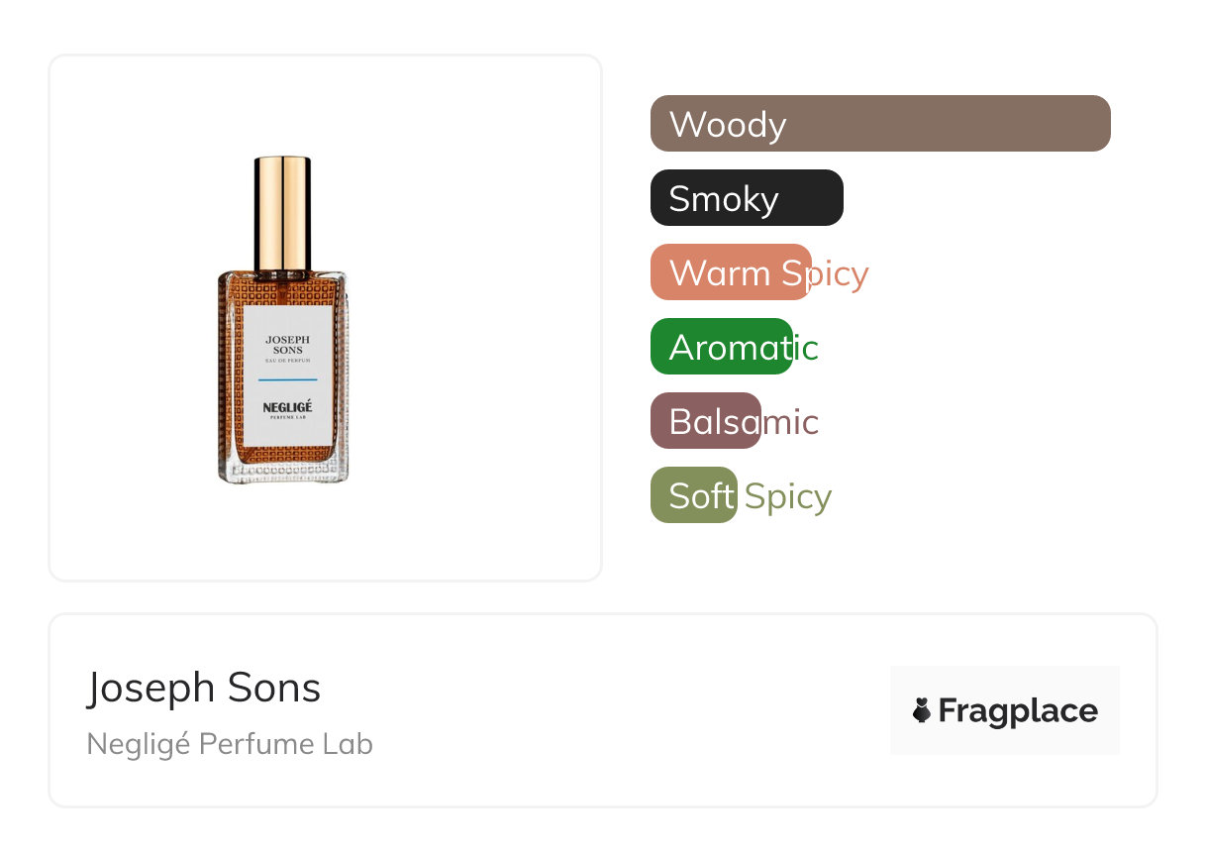Click the far right end of Woody bar
The width and height of the screenshot is (1206, 856).
click(x=1097, y=124)
